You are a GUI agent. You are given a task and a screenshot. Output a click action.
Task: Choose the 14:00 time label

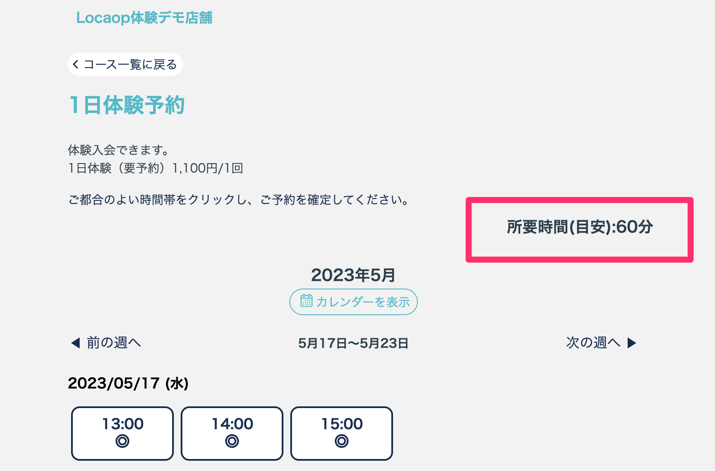coord(232,424)
